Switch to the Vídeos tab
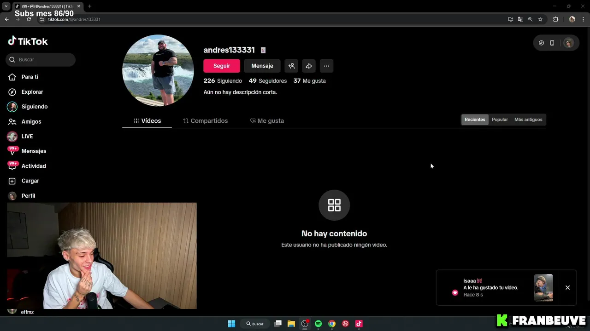Image resolution: width=590 pixels, height=331 pixels. [x=147, y=121]
